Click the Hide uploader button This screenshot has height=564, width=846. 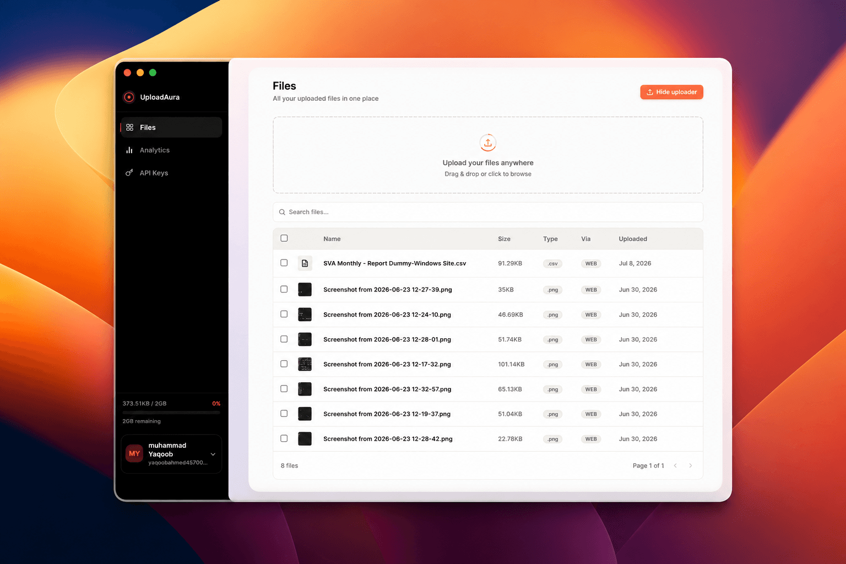pyautogui.click(x=671, y=92)
